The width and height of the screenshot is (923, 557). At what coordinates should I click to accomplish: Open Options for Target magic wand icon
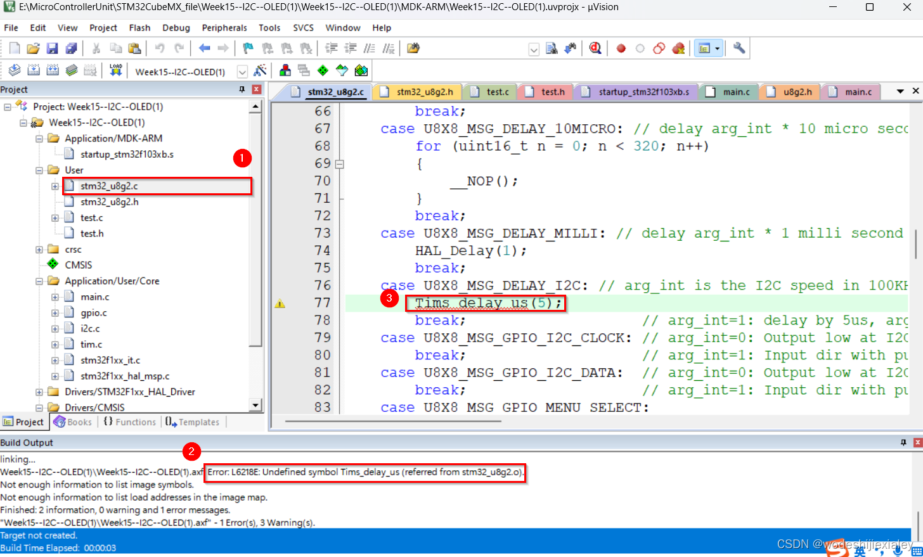tap(260, 70)
